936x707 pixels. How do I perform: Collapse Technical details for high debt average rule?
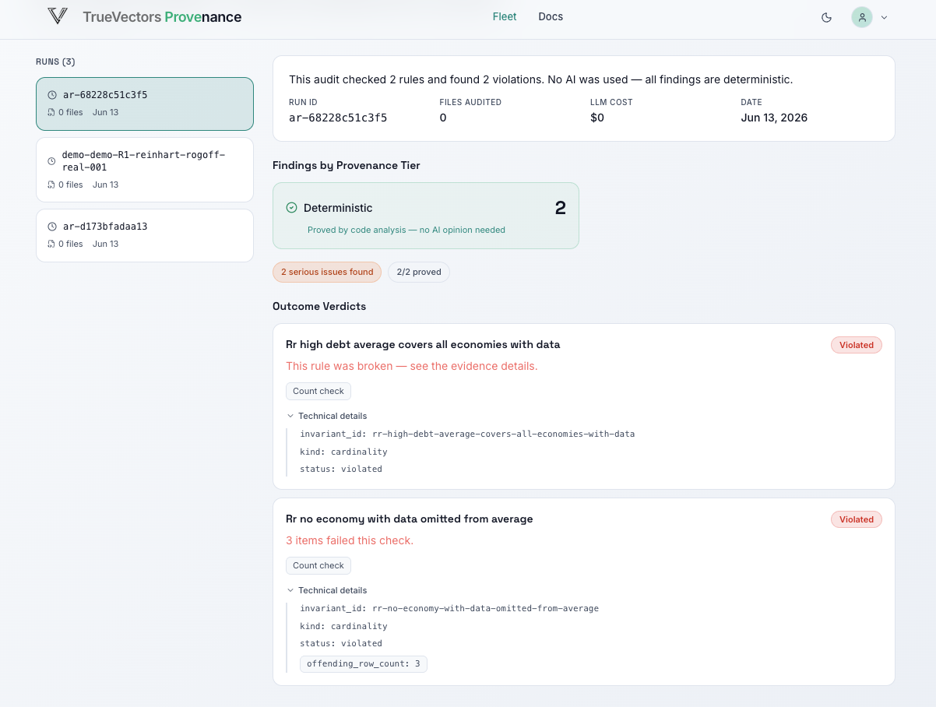(x=327, y=416)
